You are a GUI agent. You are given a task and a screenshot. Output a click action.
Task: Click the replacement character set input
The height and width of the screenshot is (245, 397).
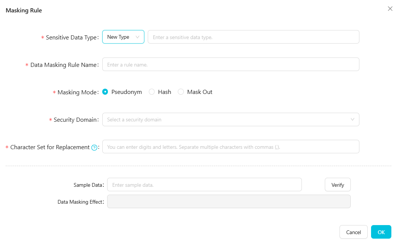tap(230, 147)
